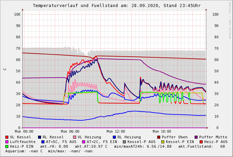Viewport: 233px width, 157px height.
Task: Click the Heiz-P AUS legend label
Action: point(216,142)
